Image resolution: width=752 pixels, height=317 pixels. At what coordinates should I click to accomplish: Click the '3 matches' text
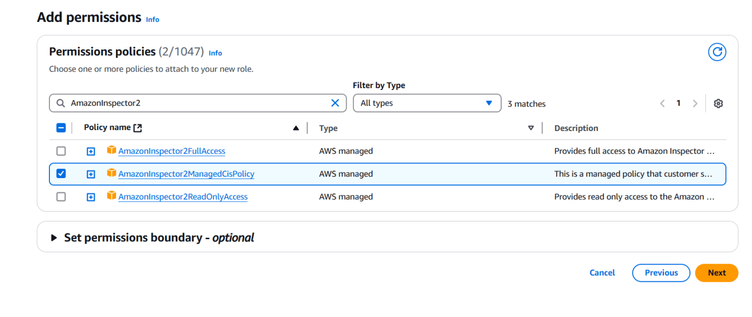tap(526, 104)
